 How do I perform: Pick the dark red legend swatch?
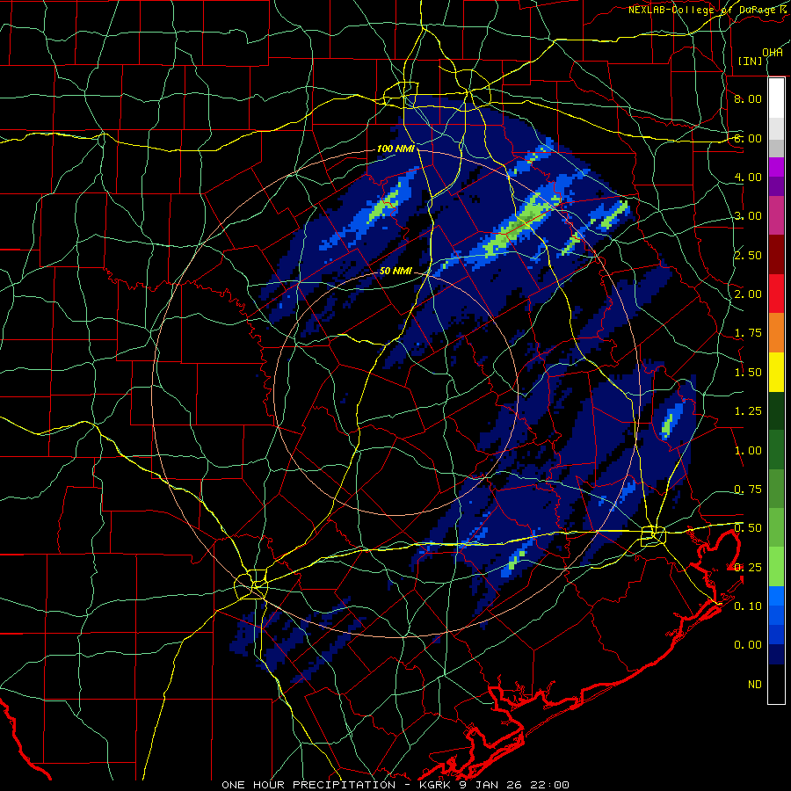click(x=776, y=255)
